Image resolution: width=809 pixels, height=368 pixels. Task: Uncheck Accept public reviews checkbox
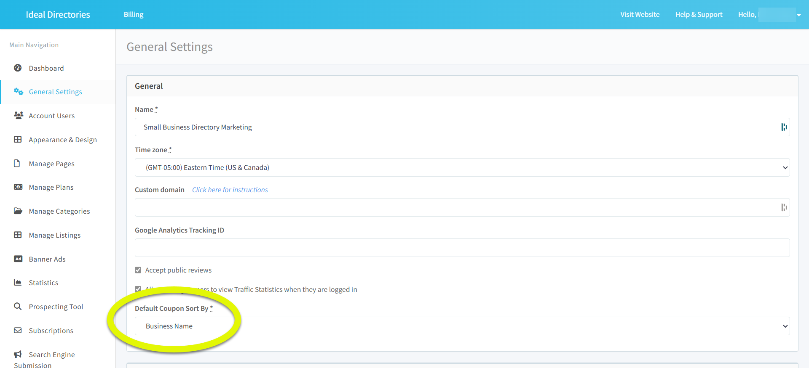pyautogui.click(x=138, y=270)
